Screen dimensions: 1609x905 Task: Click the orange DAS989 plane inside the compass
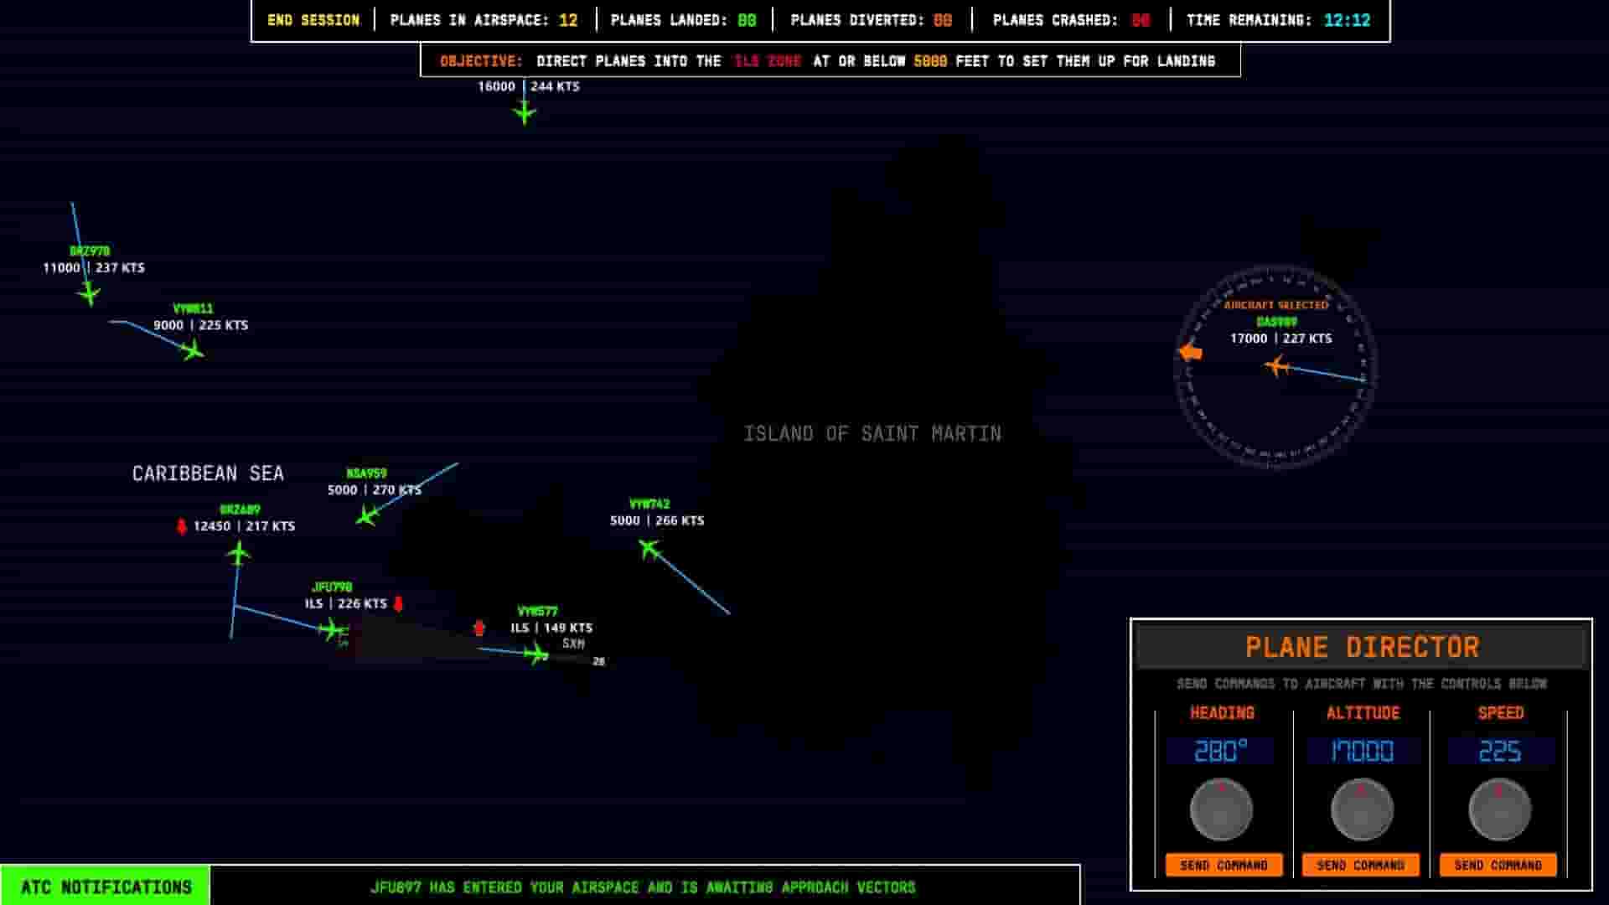pos(1277,366)
